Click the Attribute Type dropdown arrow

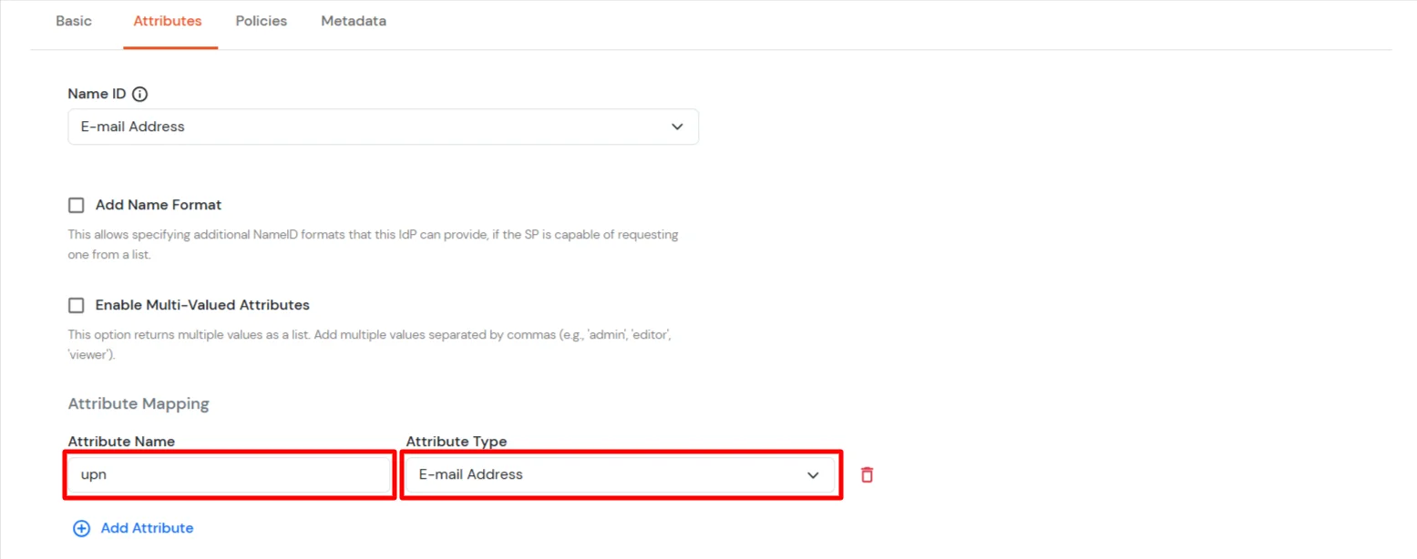pos(812,474)
